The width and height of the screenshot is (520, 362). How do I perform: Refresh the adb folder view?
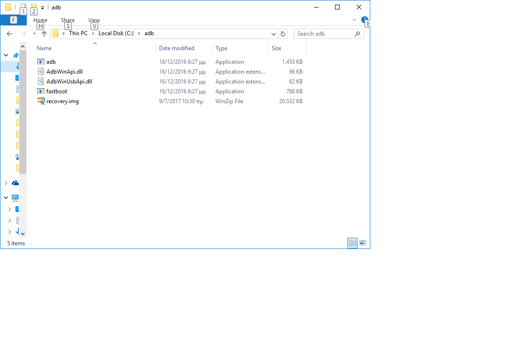click(x=283, y=34)
